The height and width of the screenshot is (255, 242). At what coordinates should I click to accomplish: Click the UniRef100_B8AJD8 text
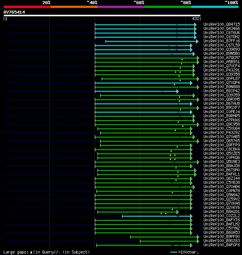[222, 166]
